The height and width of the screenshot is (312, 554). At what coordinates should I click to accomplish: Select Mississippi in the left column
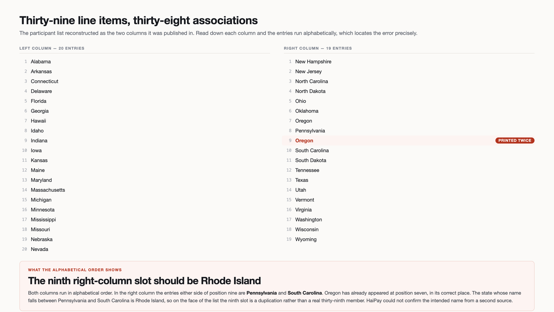[43, 220]
